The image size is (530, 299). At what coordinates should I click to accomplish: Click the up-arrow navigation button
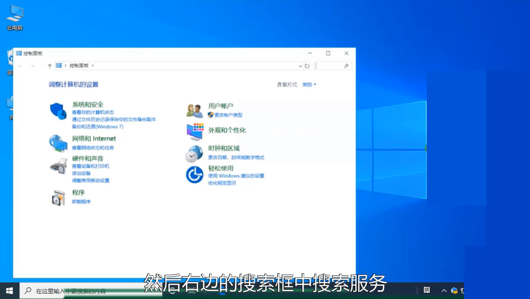pos(50,66)
